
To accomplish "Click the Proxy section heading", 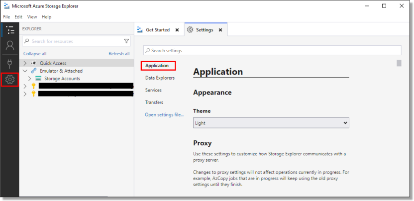I will (x=203, y=143).
